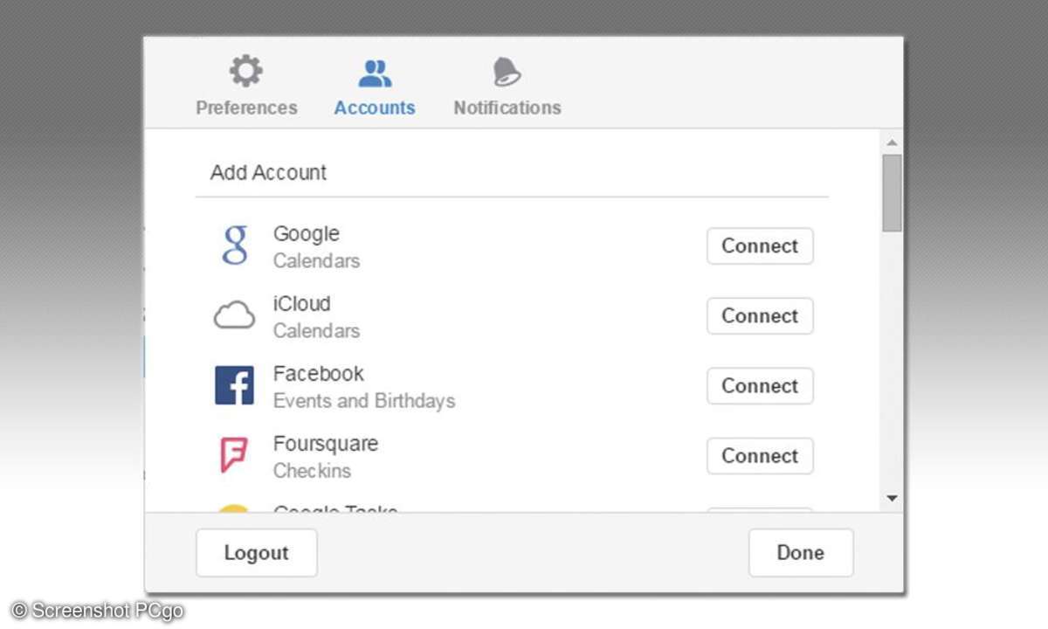Switch to the Accounts tab label
The width and height of the screenshot is (1048, 629).
(x=375, y=107)
